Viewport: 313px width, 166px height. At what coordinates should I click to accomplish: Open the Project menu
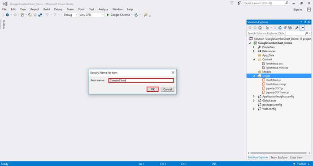[35, 9]
